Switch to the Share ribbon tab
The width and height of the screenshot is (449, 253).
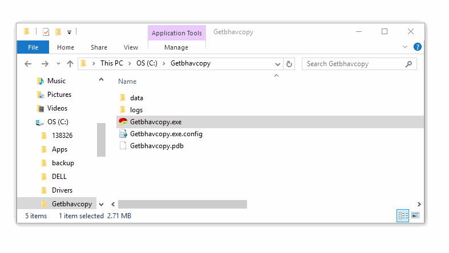pyautogui.click(x=99, y=47)
